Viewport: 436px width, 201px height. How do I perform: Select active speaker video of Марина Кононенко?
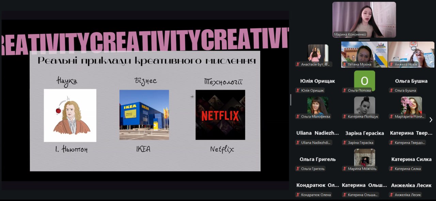point(364,19)
